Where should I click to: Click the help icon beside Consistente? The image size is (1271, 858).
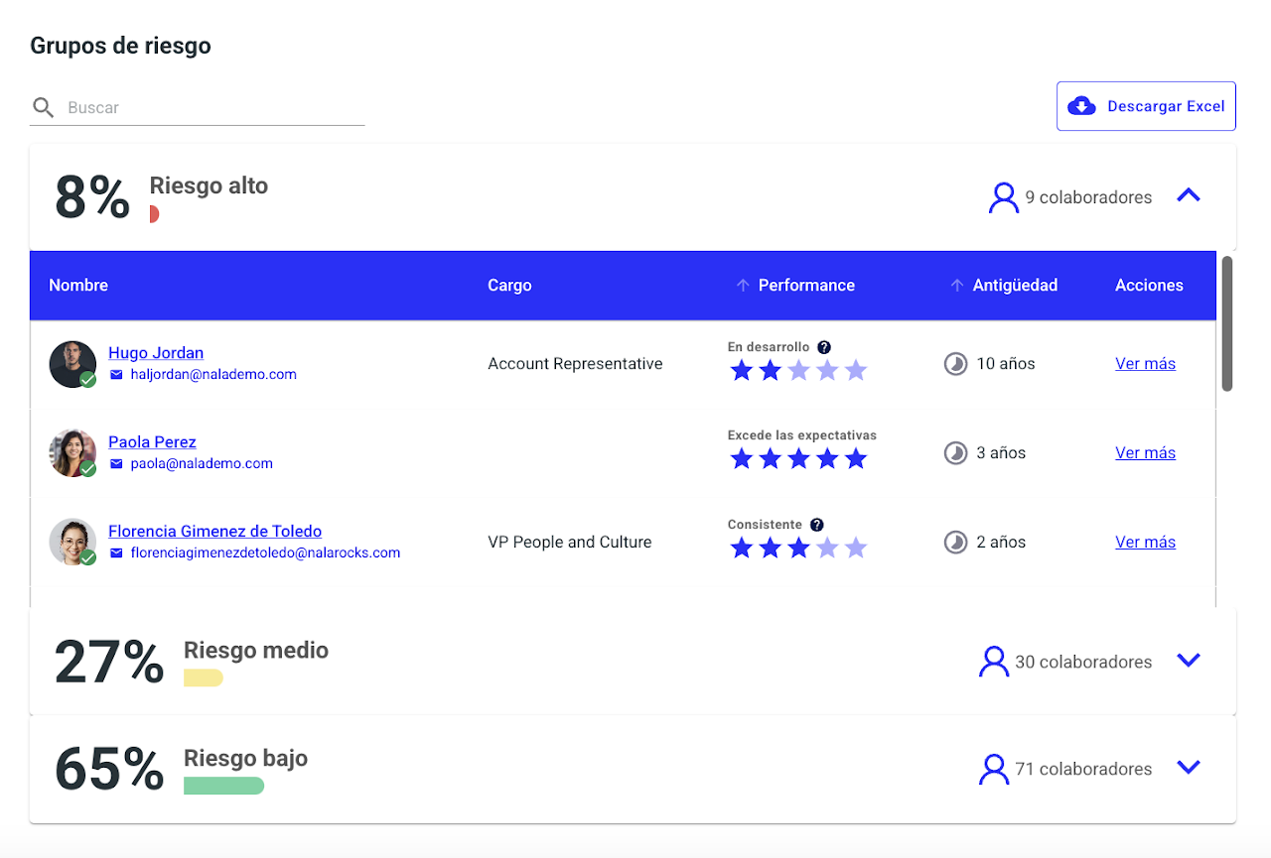coord(816,525)
